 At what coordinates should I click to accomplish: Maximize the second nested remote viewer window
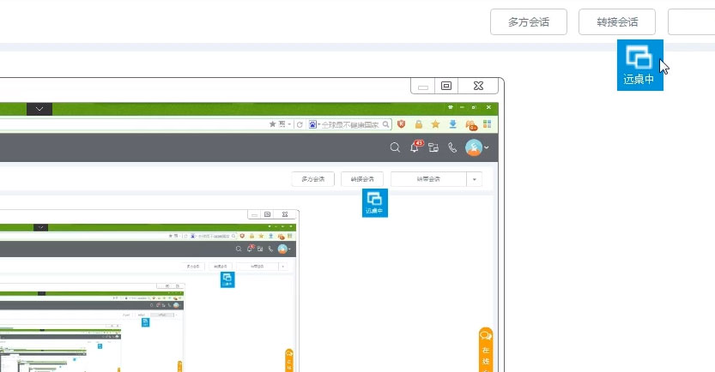click(x=267, y=214)
